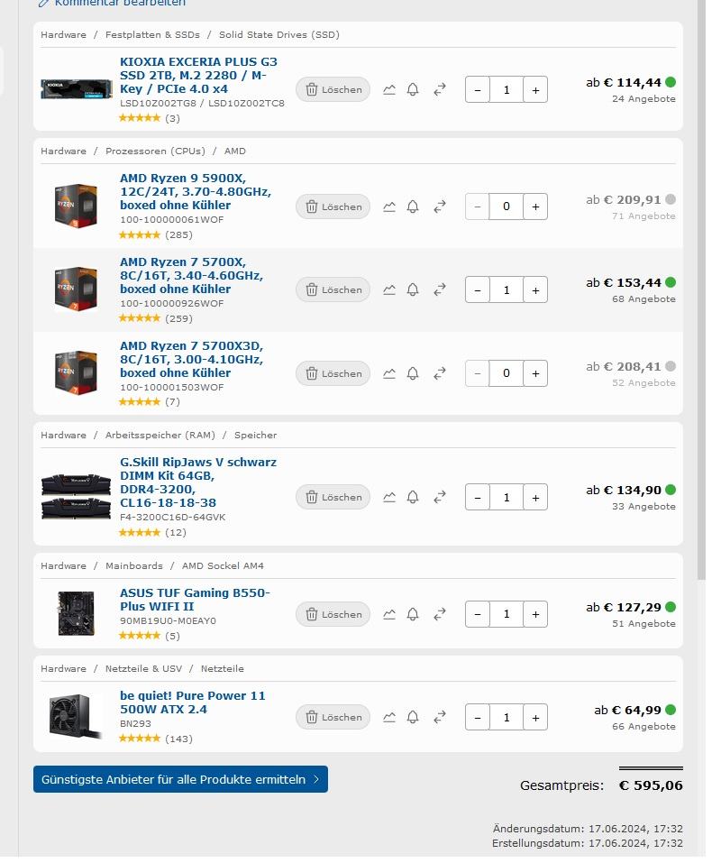Image resolution: width=721 pixels, height=863 pixels.
Task: Open price history chart for Ryzen 7 5700X3D
Action: 389,373
